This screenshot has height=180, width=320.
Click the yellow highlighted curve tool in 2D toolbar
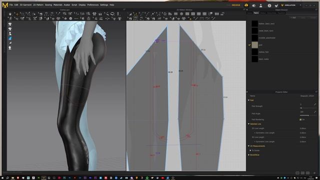135,14
